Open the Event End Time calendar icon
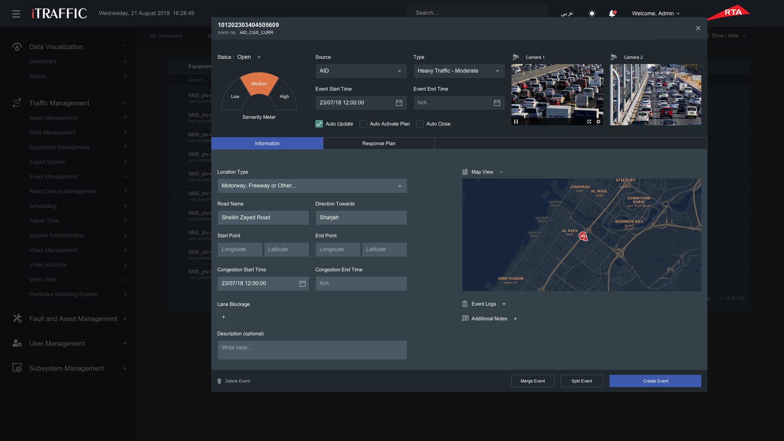 pos(497,103)
